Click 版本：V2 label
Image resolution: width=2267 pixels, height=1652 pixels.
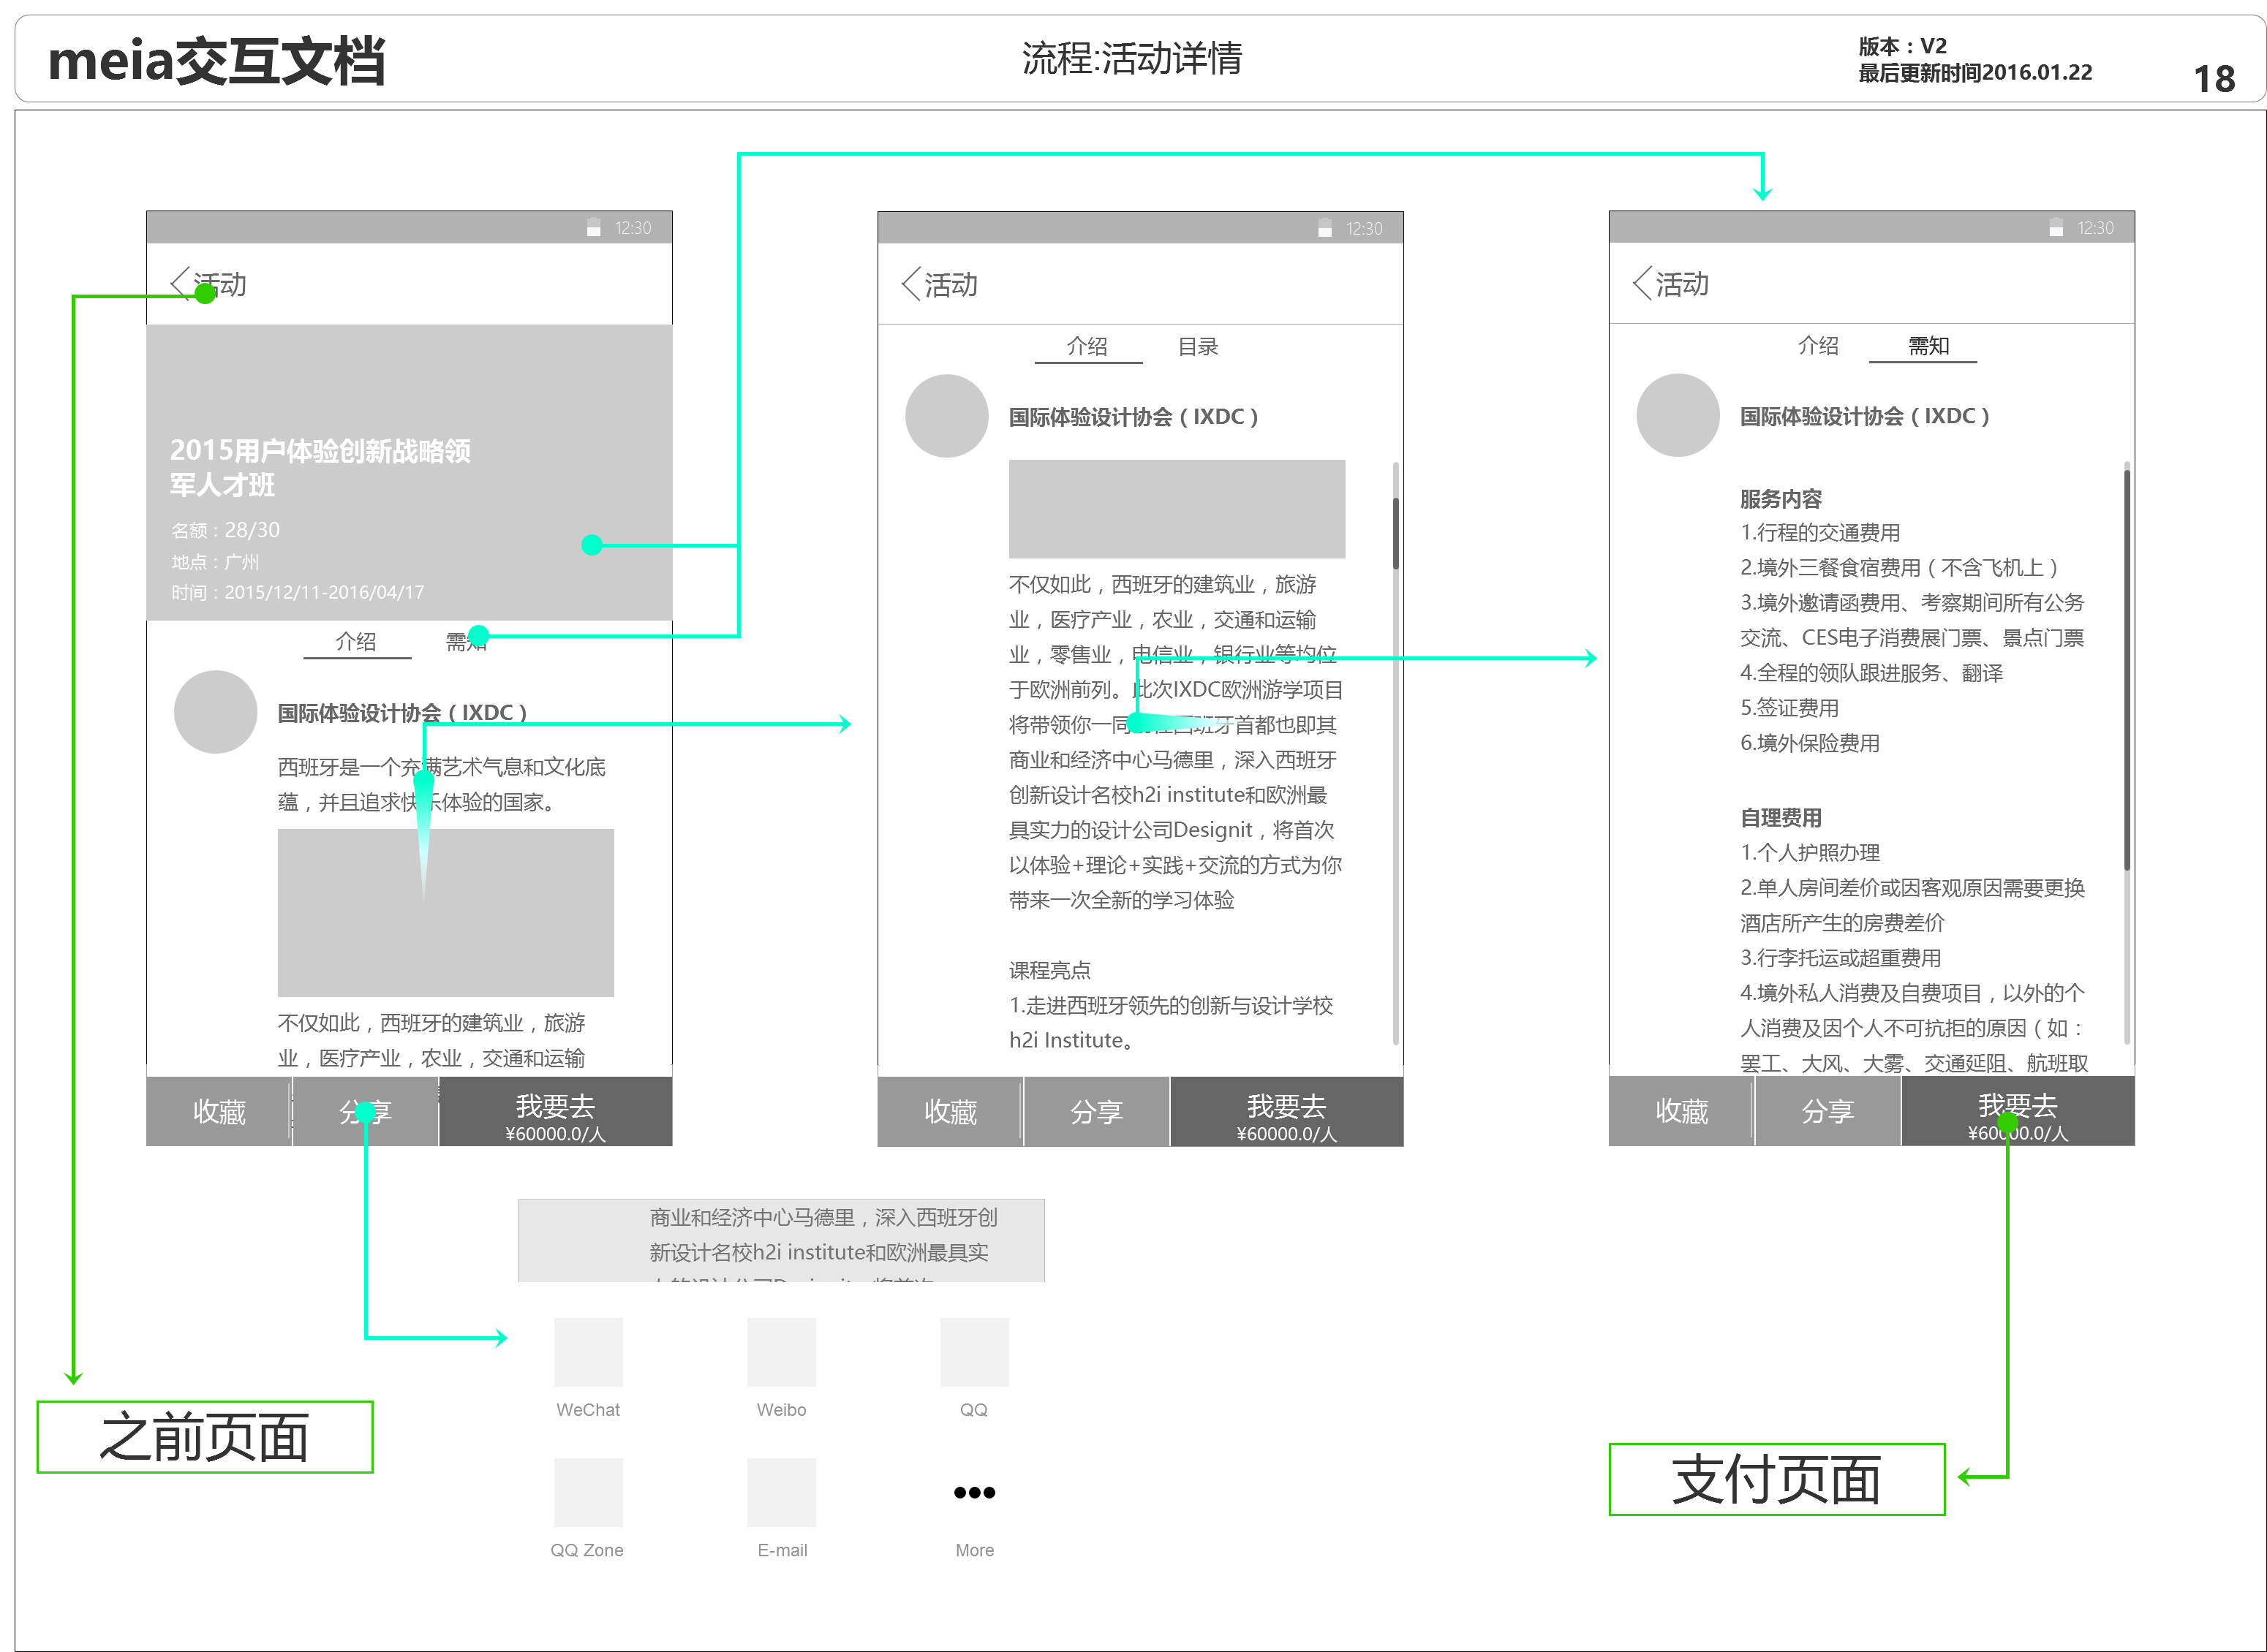click(x=1902, y=46)
